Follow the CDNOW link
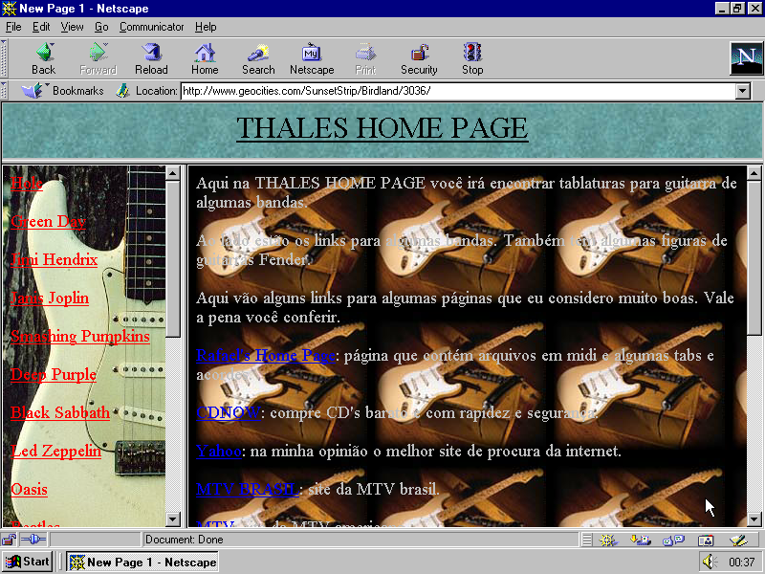 tap(229, 413)
